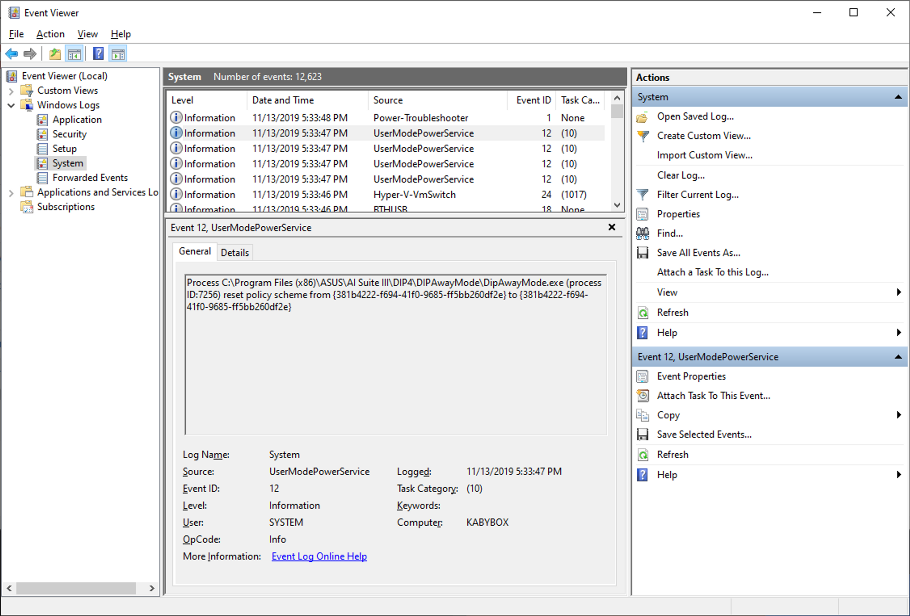Open the File menu
This screenshot has height=616, width=910.
(x=16, y=34)
